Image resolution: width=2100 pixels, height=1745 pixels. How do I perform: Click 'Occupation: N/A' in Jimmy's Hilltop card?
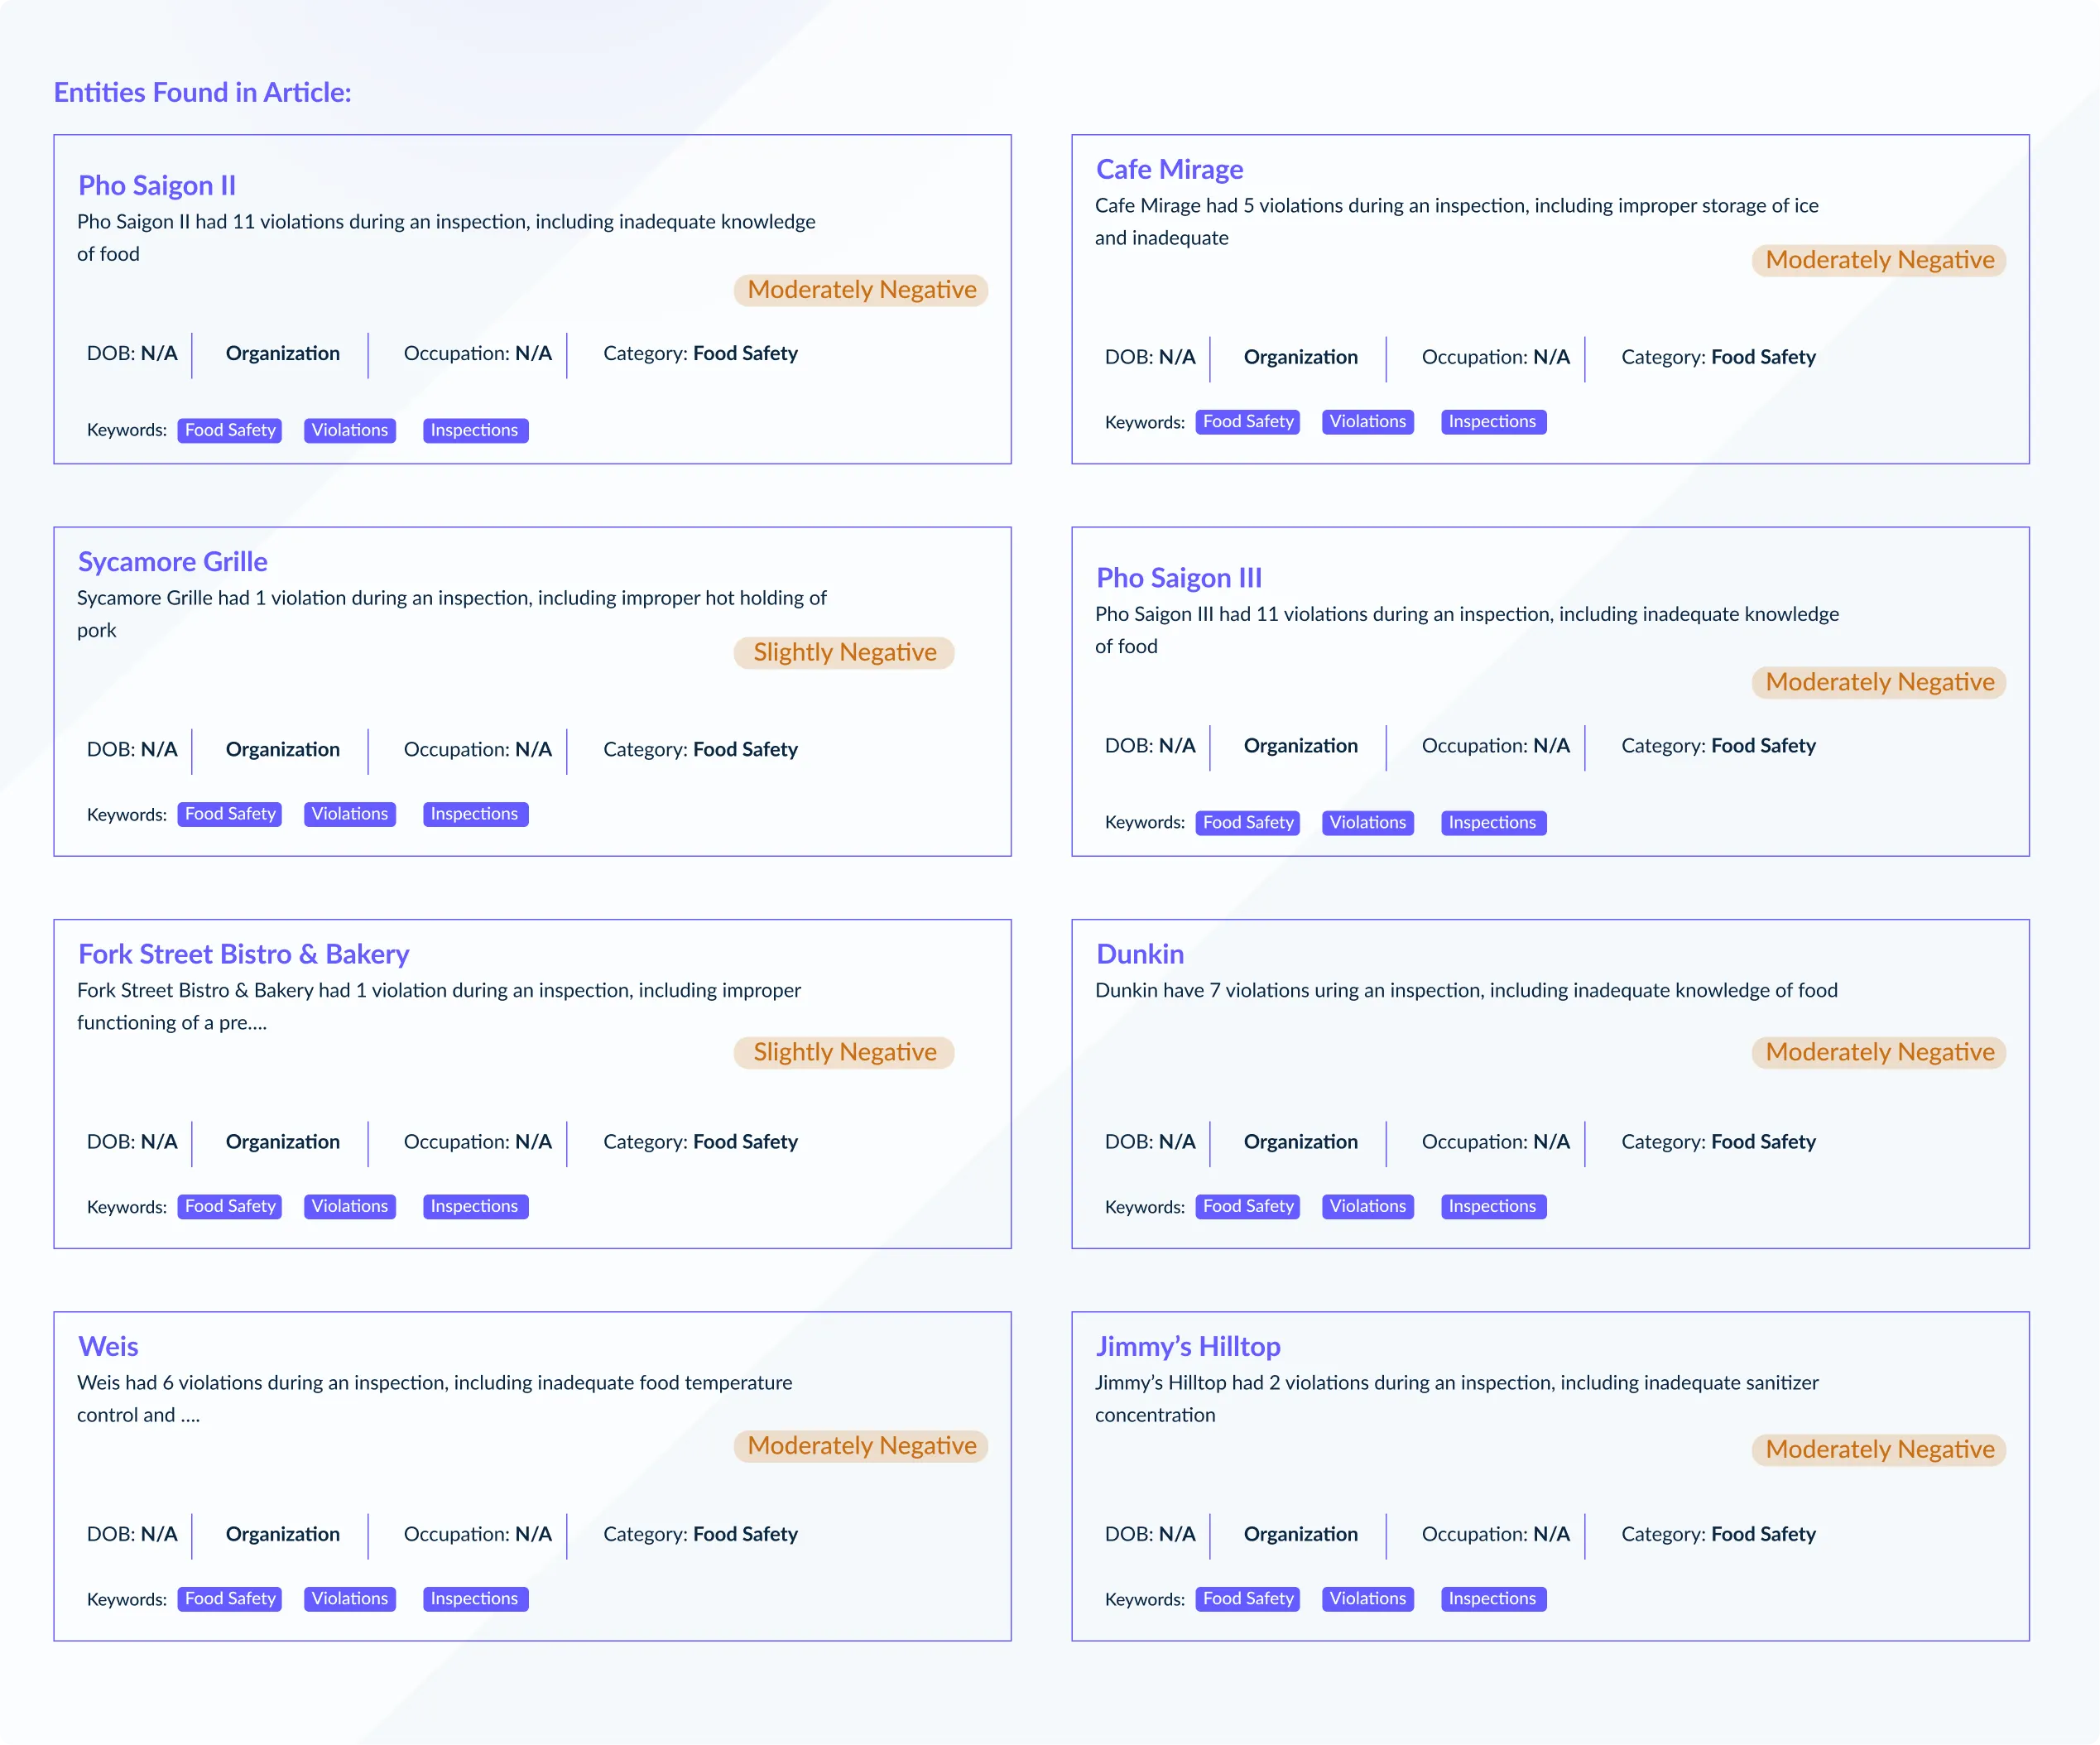pos(1495,1534)
